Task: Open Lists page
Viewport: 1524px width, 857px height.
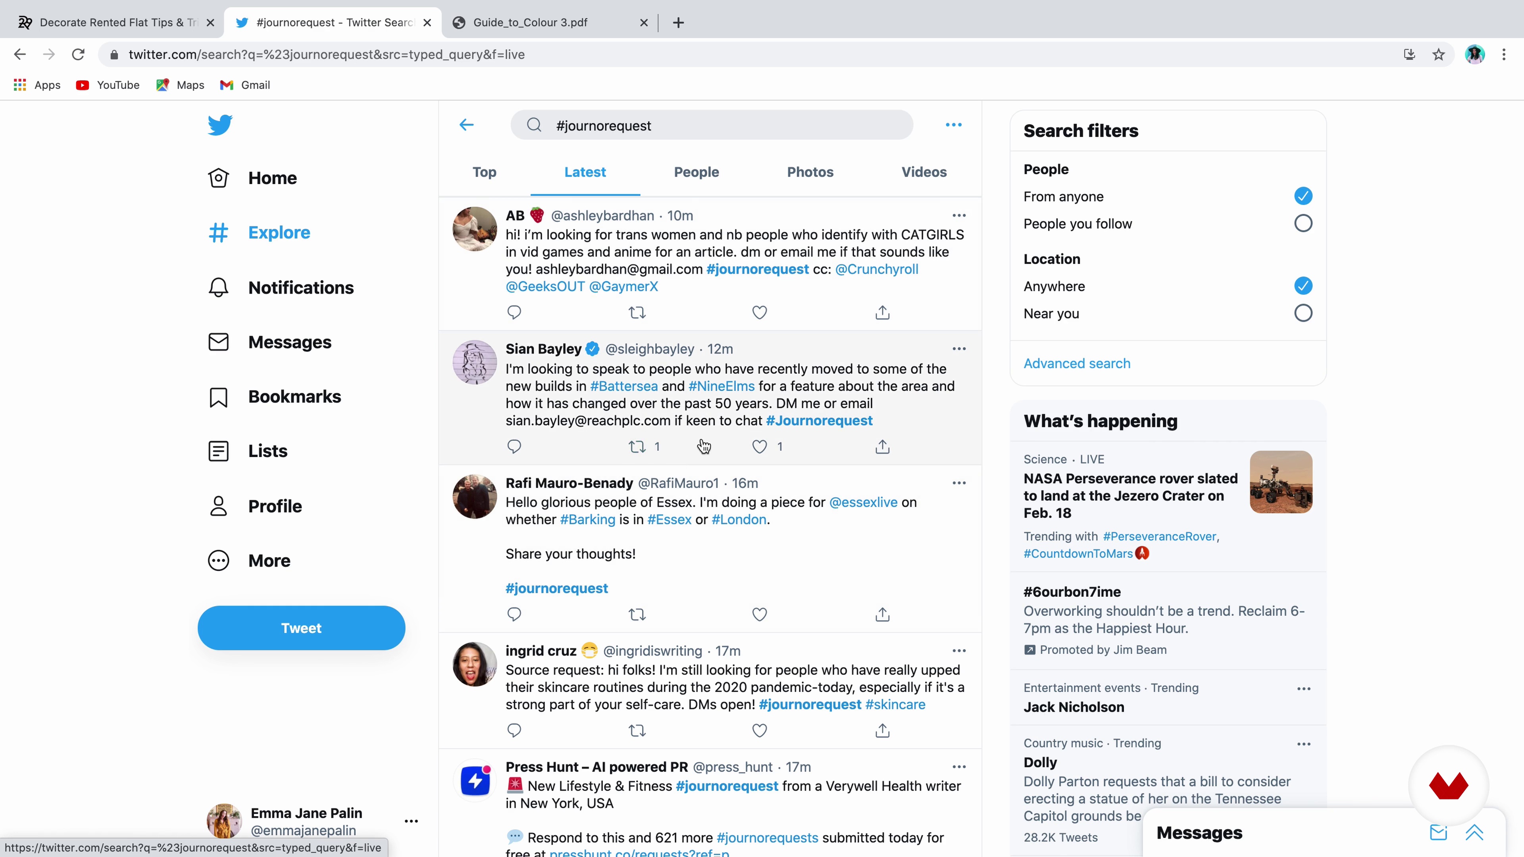Action: coord(247,451)
